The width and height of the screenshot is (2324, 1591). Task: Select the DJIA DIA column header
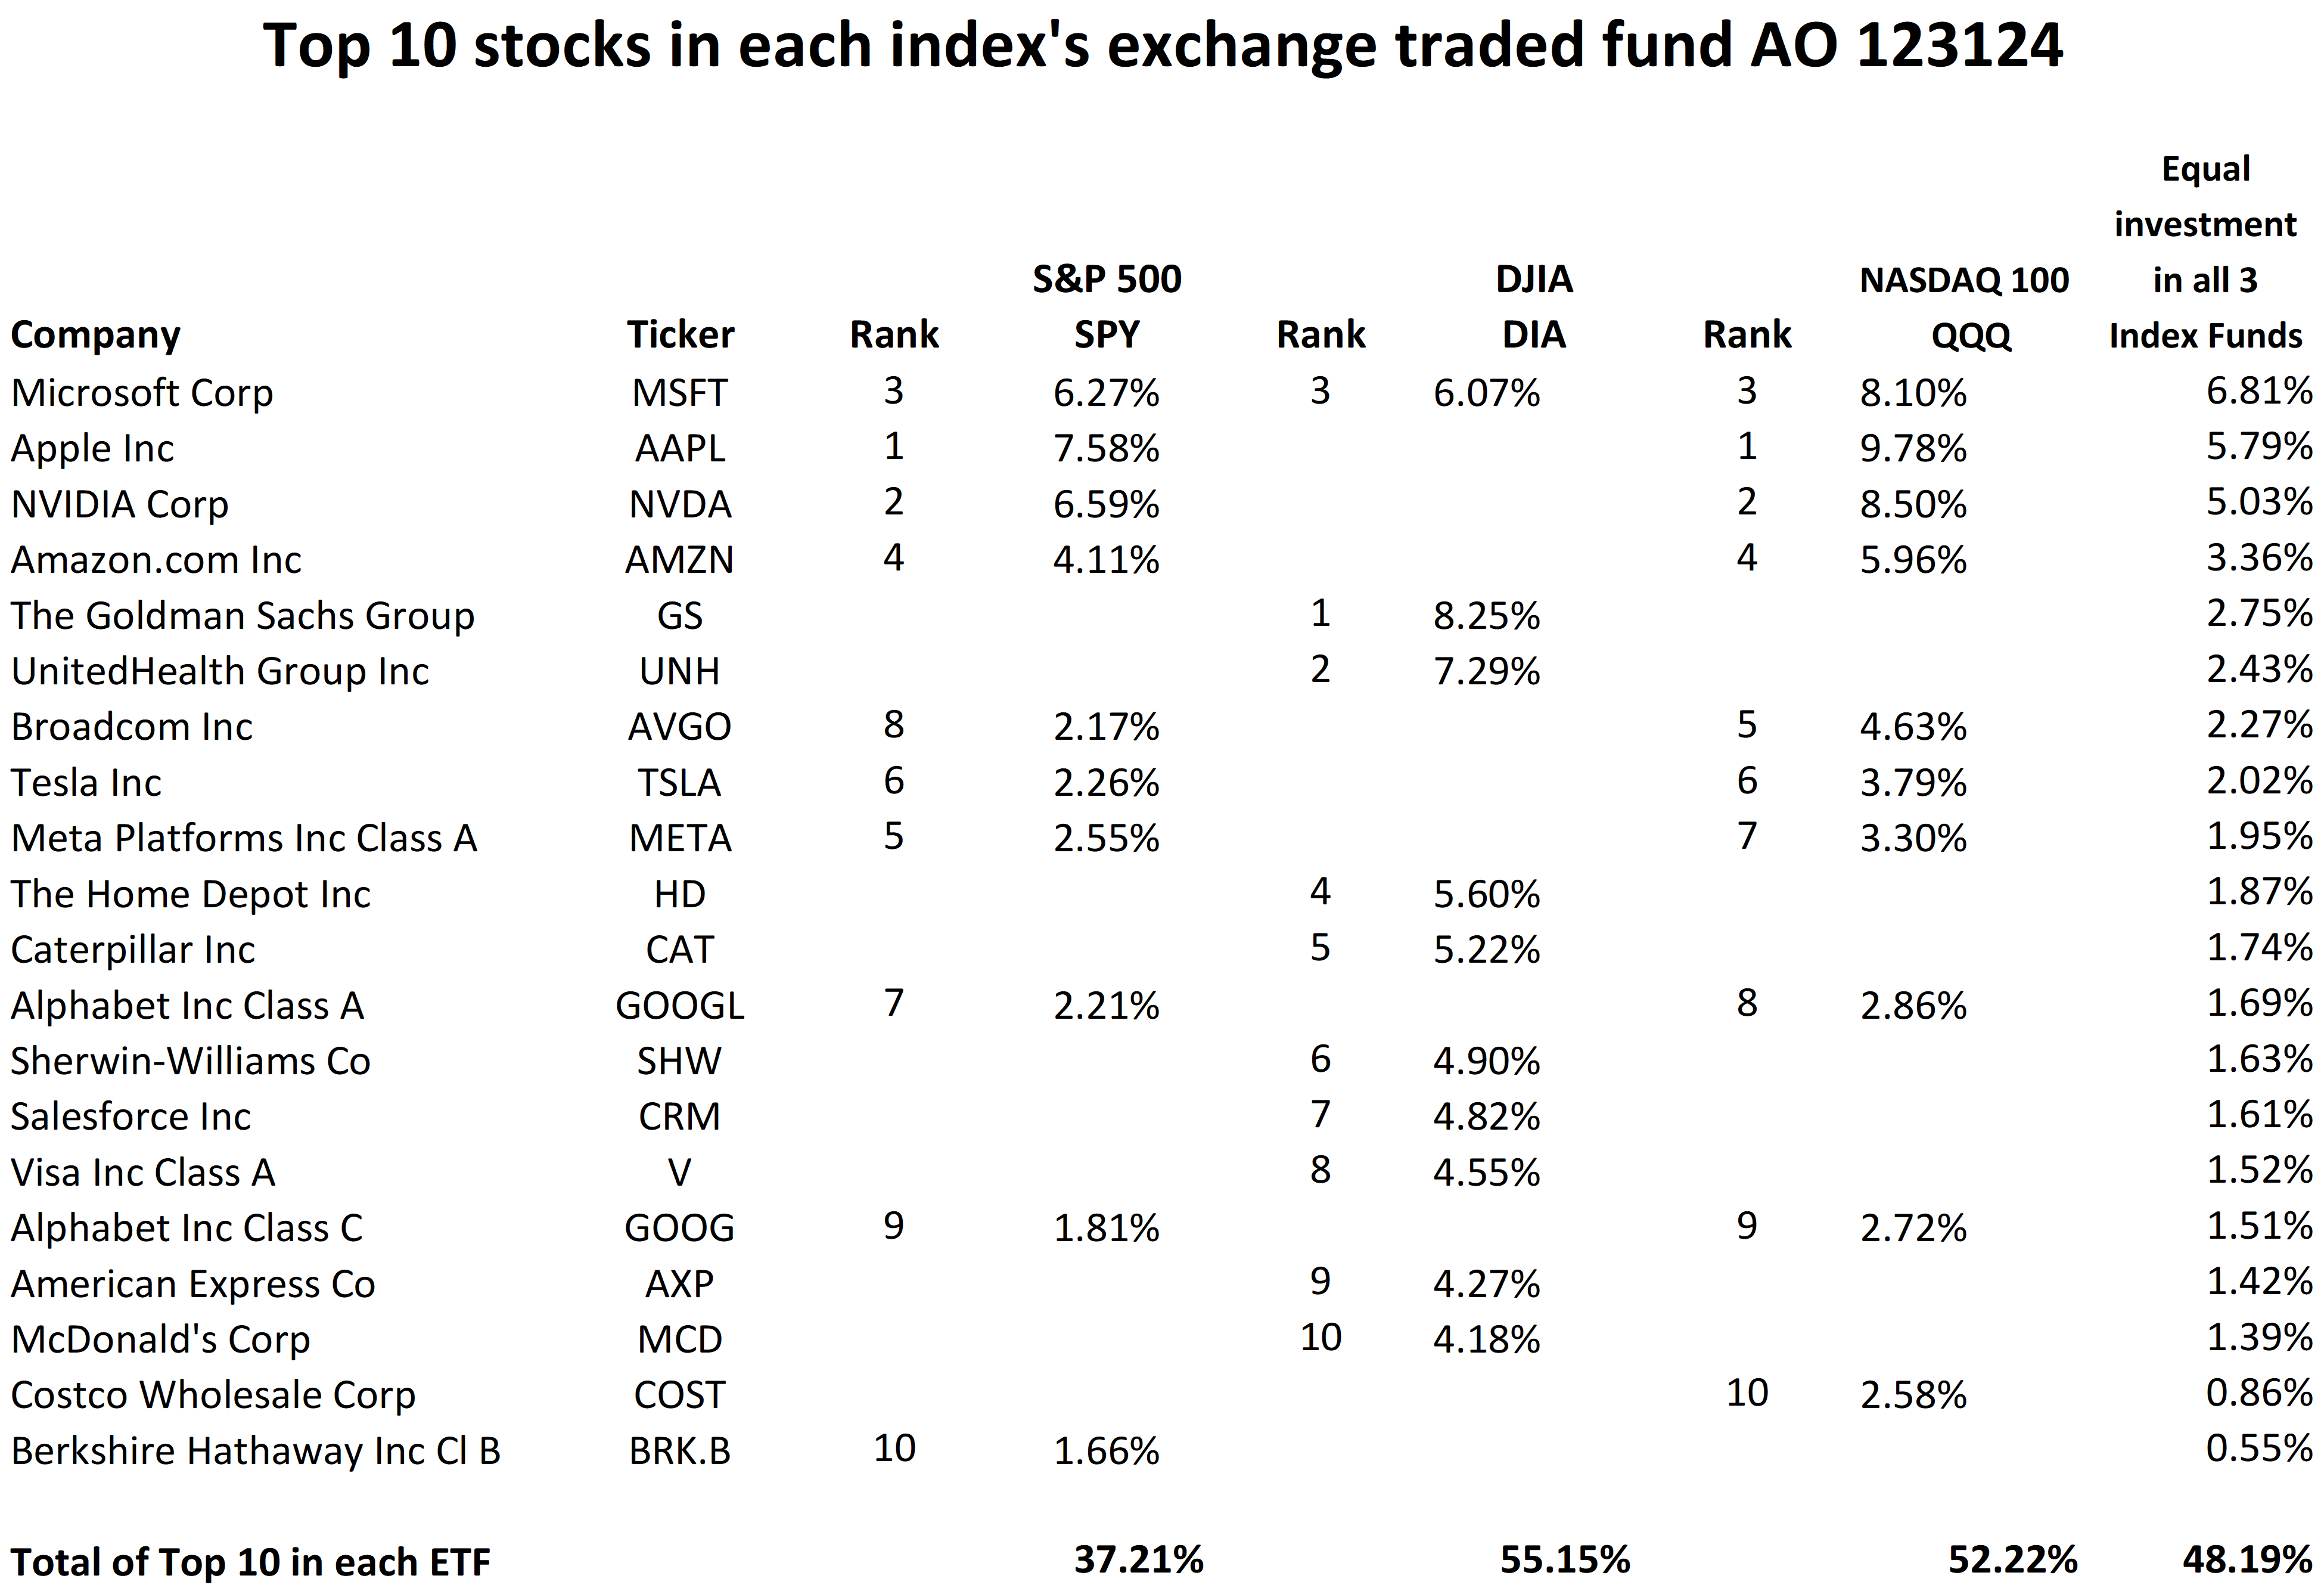point(1534,306)
